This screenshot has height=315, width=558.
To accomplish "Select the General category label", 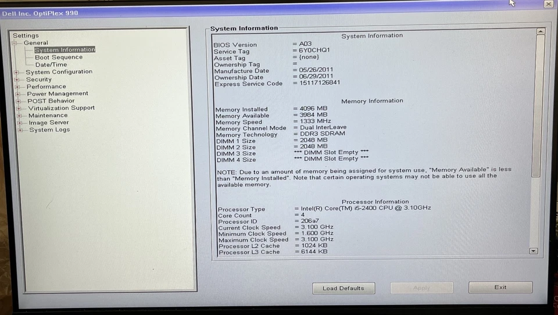I will pyautogui.click(x=35, y=42).
